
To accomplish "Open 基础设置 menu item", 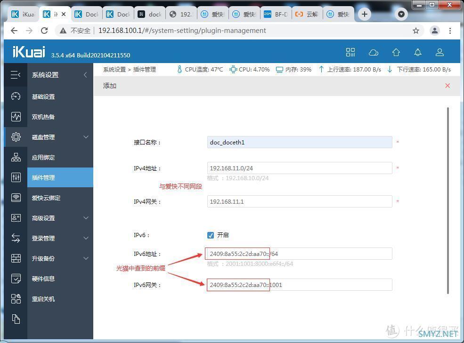I will click(43, 97).
